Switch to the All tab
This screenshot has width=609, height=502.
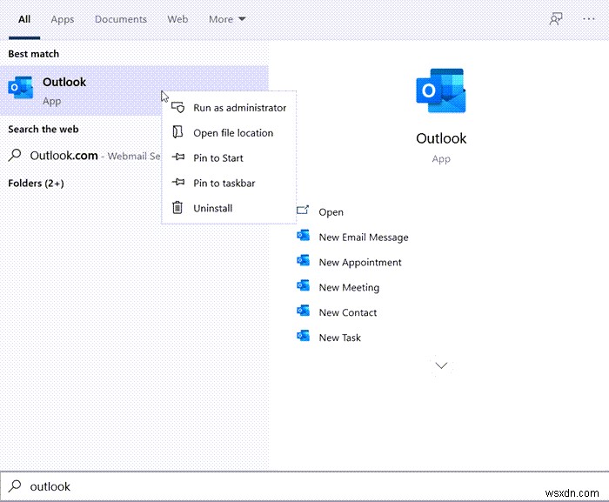click(x=24, y=19)
